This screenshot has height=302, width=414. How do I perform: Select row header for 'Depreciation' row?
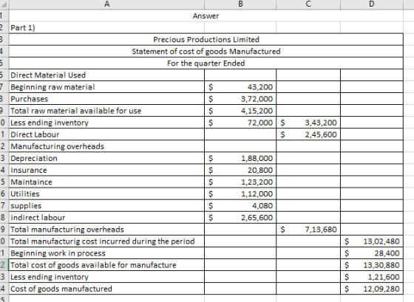(x=4, y=158)
